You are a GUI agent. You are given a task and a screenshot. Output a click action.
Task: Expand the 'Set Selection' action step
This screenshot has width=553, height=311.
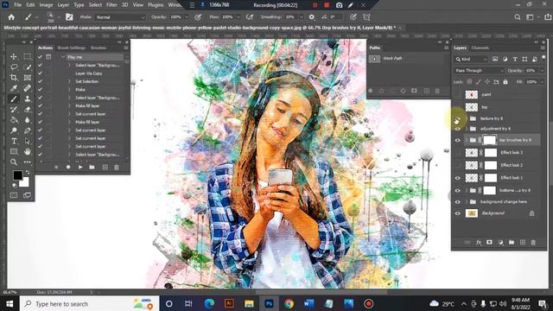point(69,81)
